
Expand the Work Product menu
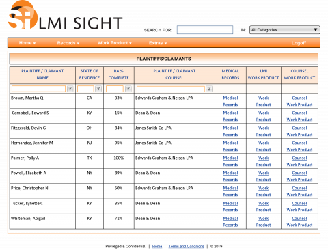[x=115, y=43]
